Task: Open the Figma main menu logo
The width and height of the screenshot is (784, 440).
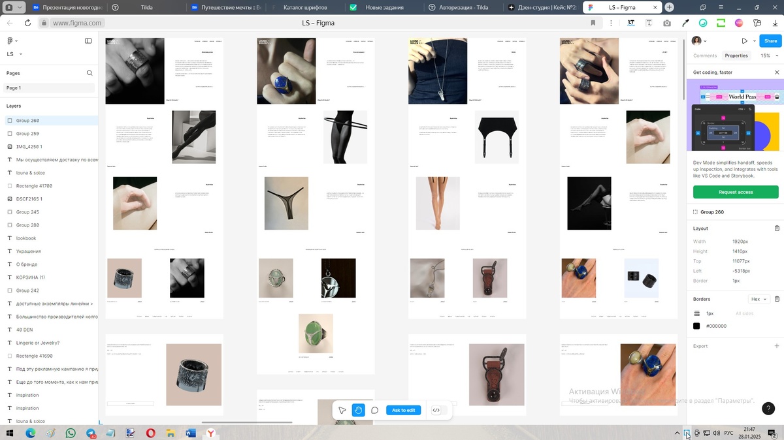Action: pos(10,40)
